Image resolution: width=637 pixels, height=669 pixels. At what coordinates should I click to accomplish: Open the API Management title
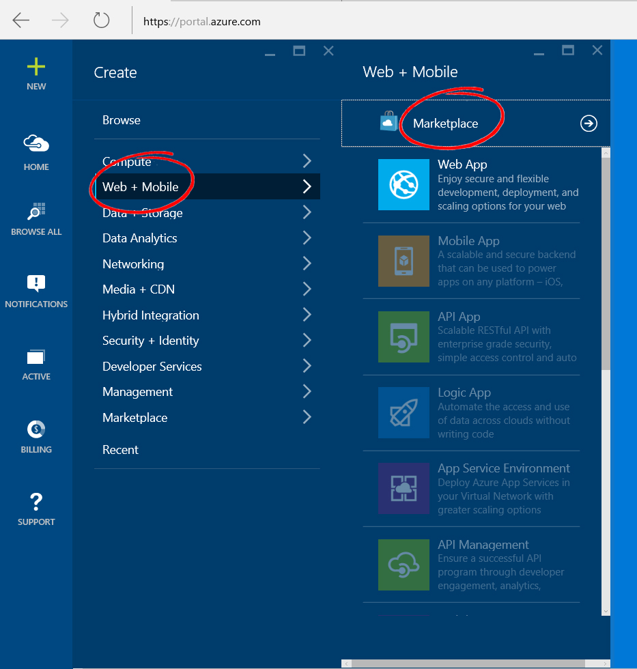[483, 545]
